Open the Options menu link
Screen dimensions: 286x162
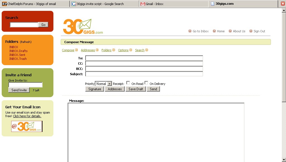[123, 50]
